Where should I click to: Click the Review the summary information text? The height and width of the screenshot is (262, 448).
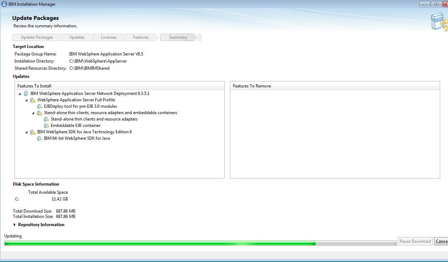tap(45, 26)
